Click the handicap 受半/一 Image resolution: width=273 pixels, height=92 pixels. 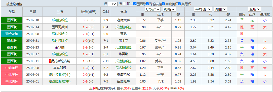click(160, 61)
